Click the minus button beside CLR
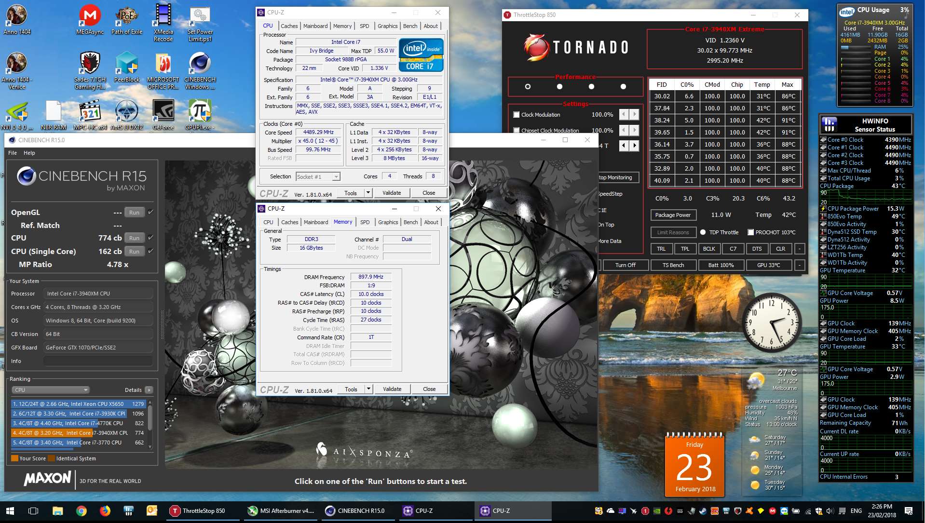Viewport: 925px width, 523px height. (800, 249)
